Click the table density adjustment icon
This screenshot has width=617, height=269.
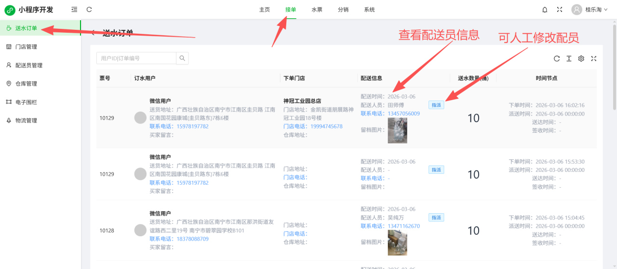pos(569,59)
